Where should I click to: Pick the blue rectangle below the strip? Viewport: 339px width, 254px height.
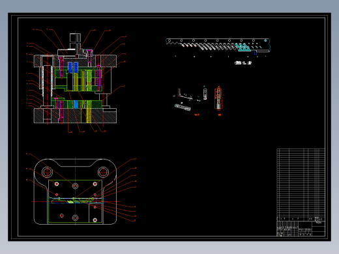pos(256,53)
